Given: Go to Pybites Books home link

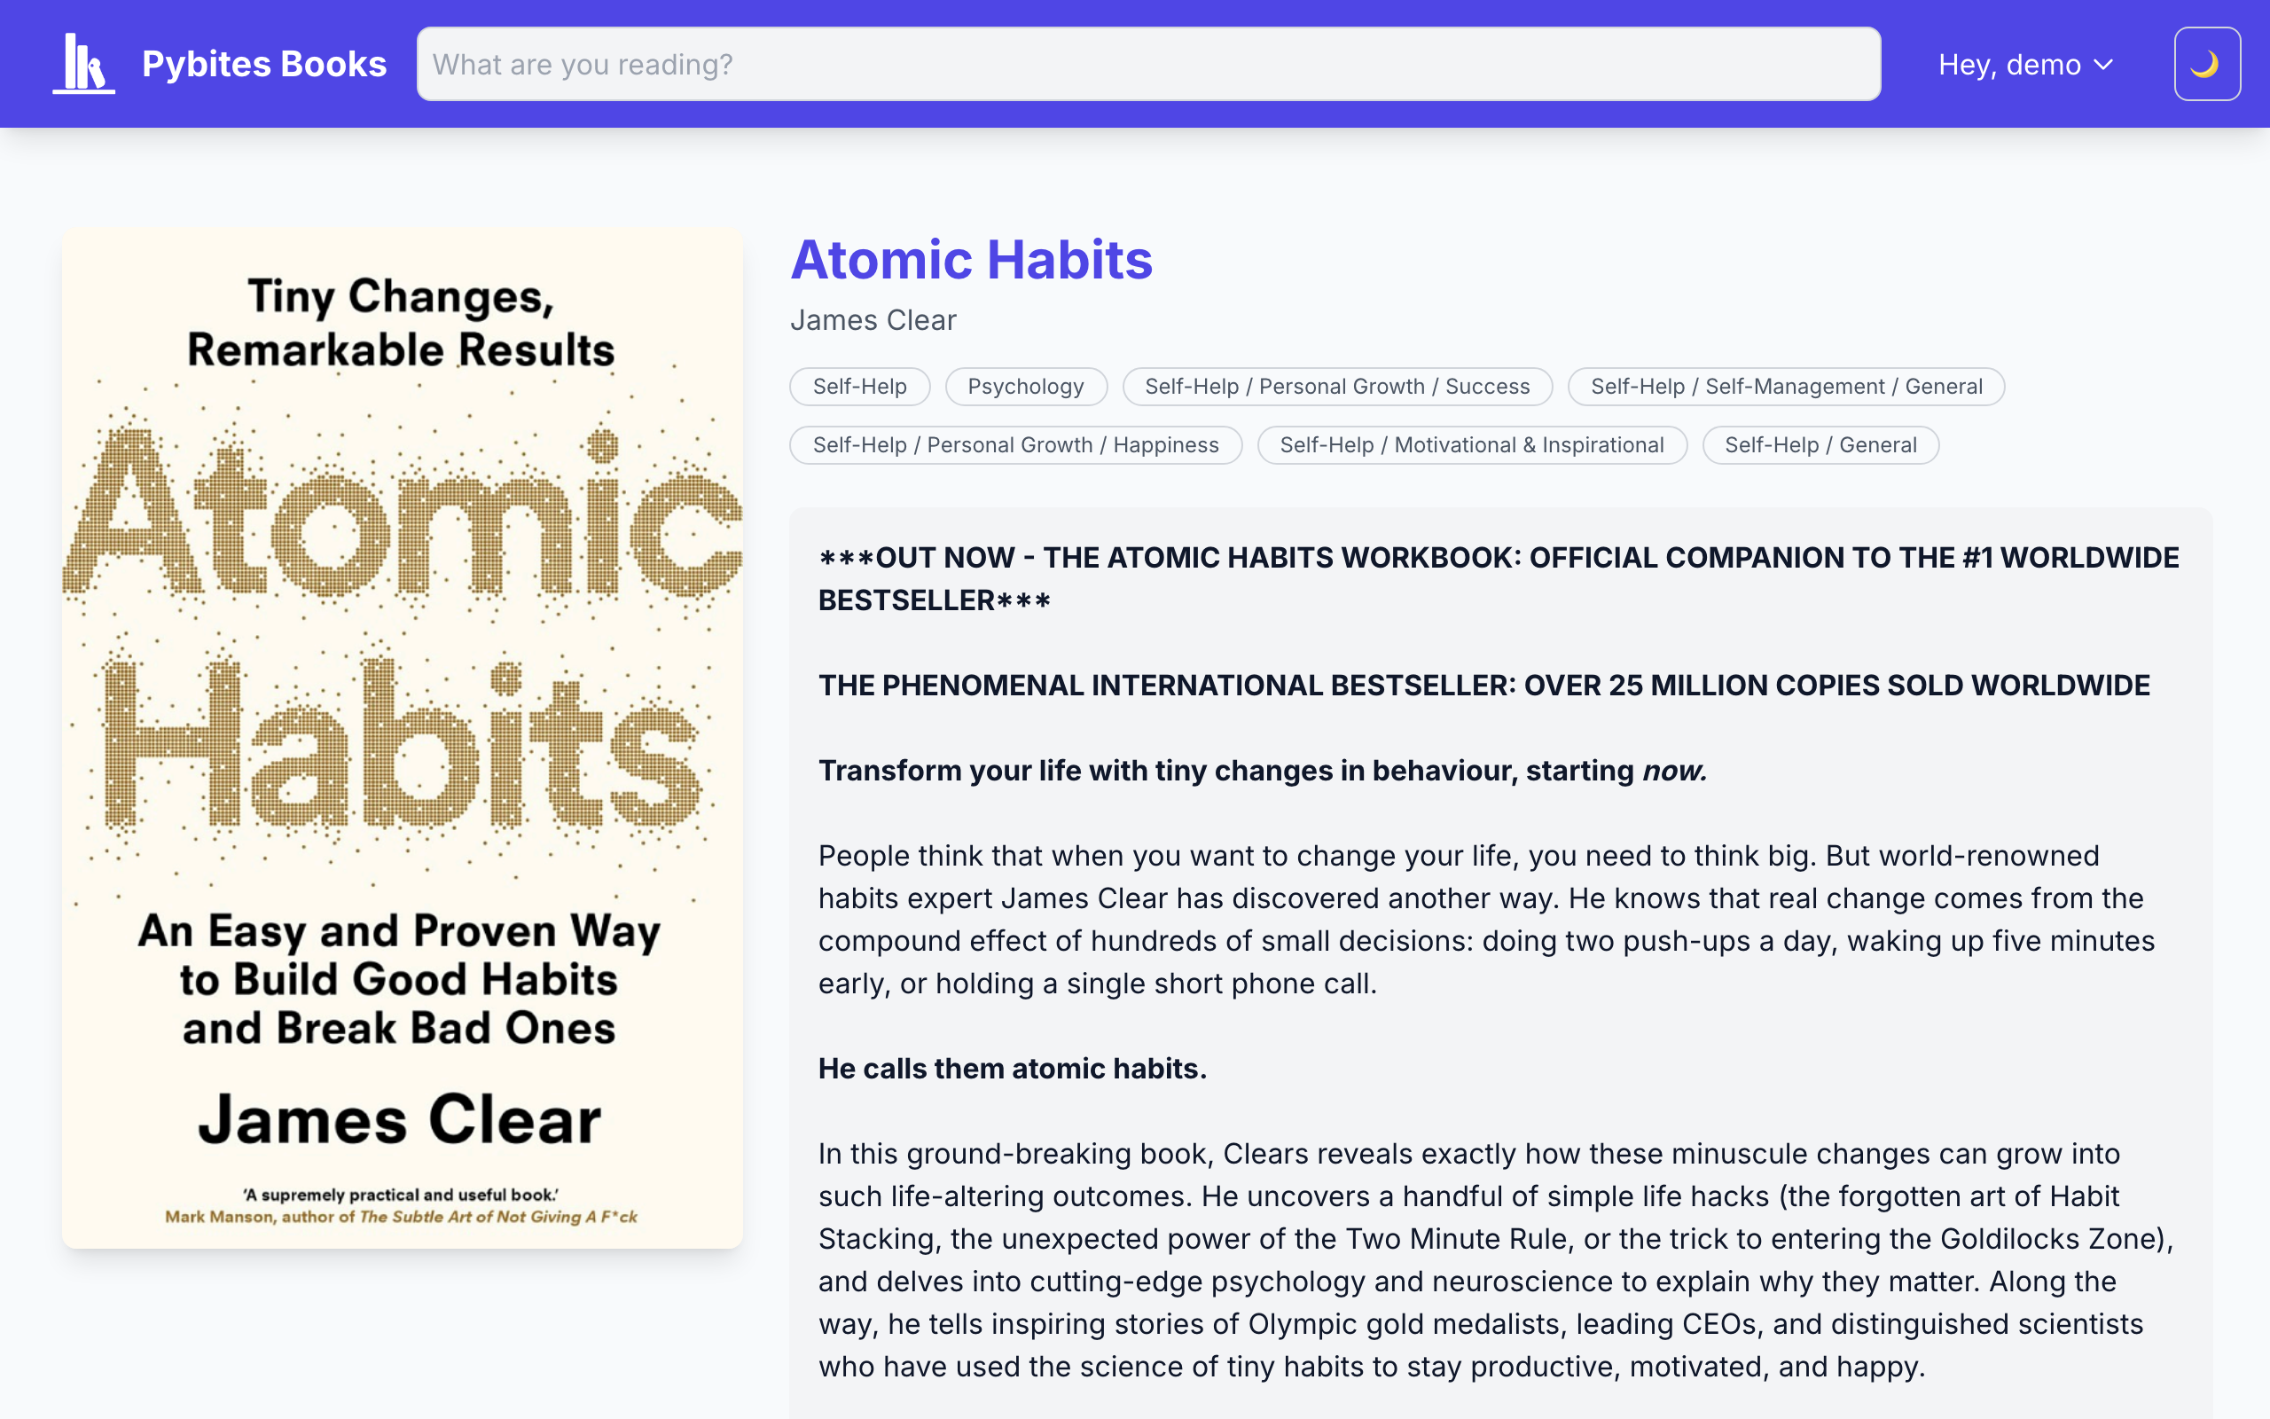Looking at the screenshot, I should 263,64.
